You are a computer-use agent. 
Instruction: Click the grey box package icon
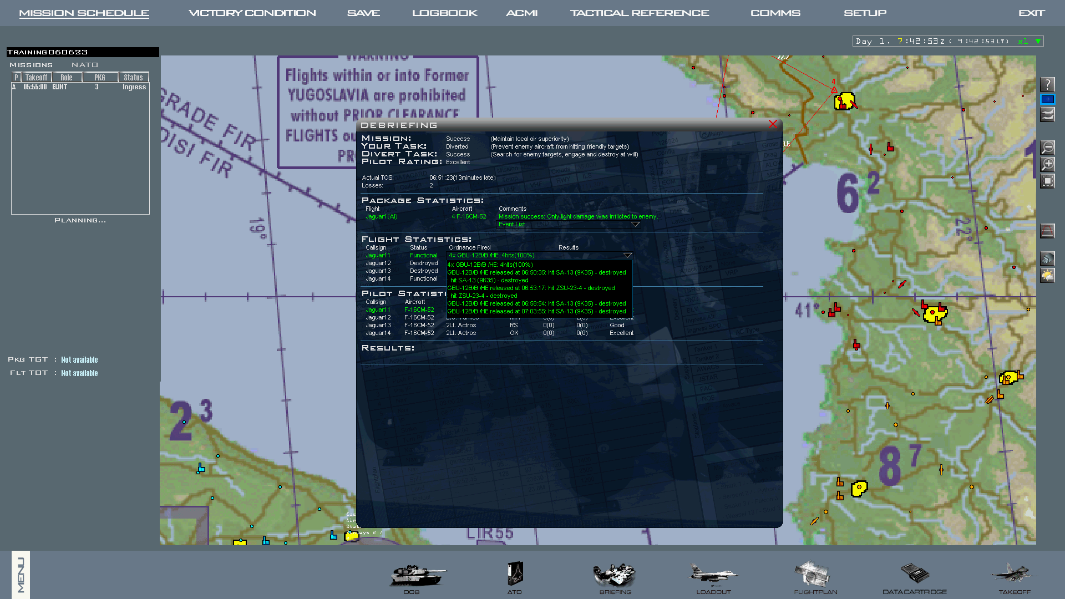tap(1047, 258)
